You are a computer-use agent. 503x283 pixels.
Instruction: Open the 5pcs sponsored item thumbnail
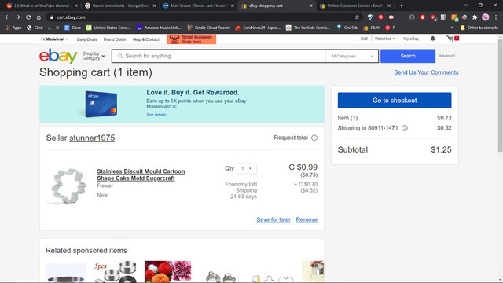click(116, 272)
